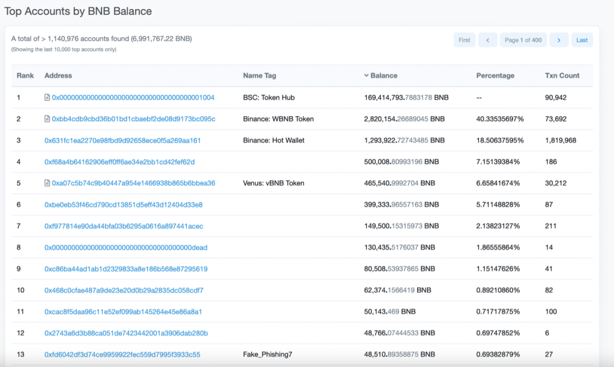The width and height of the screenshot is (614, 367).
Task: Open the burn address ending in dead
Action: pos(126,247)
